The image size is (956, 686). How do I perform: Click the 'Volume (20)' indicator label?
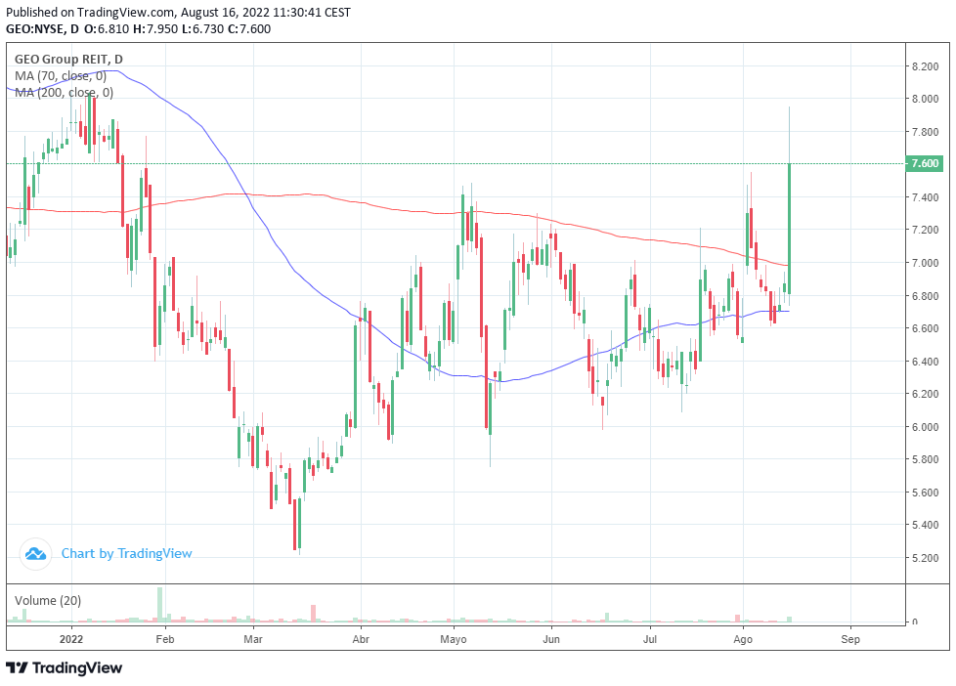coord(48,601)
